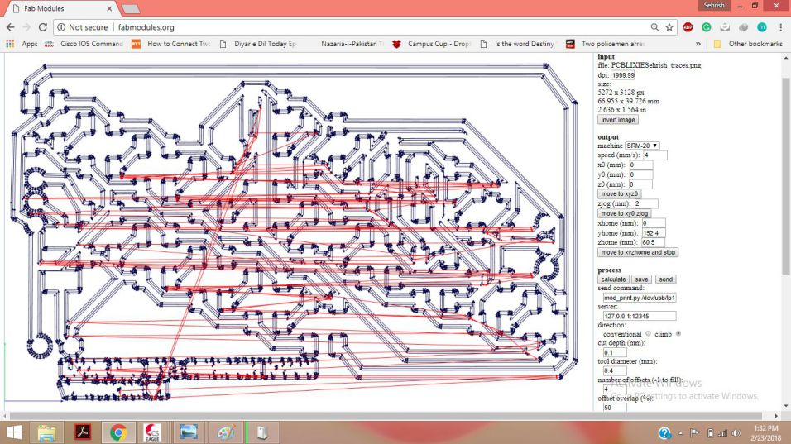Open the Chrome three-dot menu
This screenshot has width=791, height=444.
point(780,27)
